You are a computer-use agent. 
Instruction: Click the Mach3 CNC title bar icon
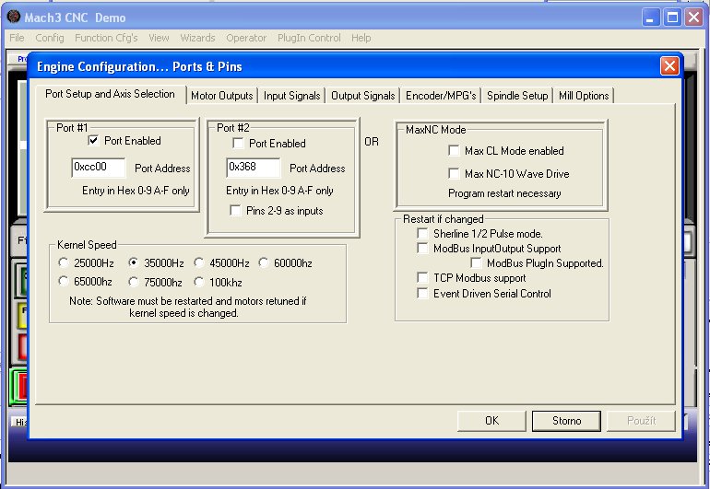pyautogui.click(x=13, y=17)
